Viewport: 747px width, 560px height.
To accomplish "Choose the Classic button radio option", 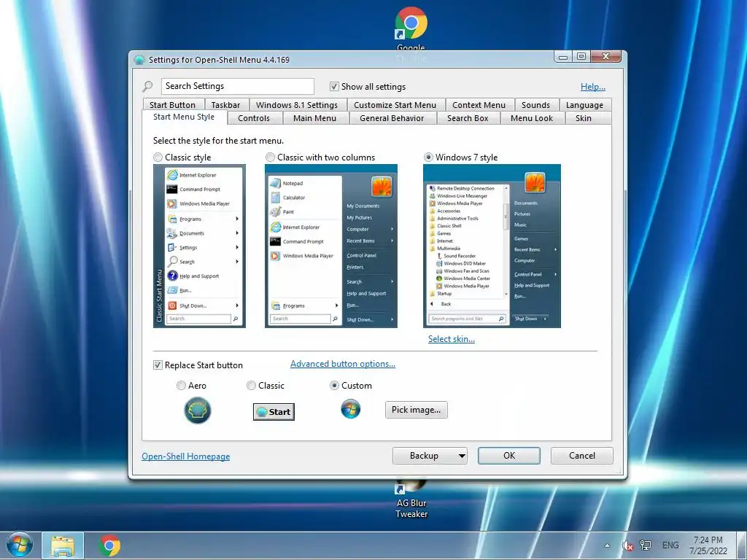I will click(x=251, y=386).
